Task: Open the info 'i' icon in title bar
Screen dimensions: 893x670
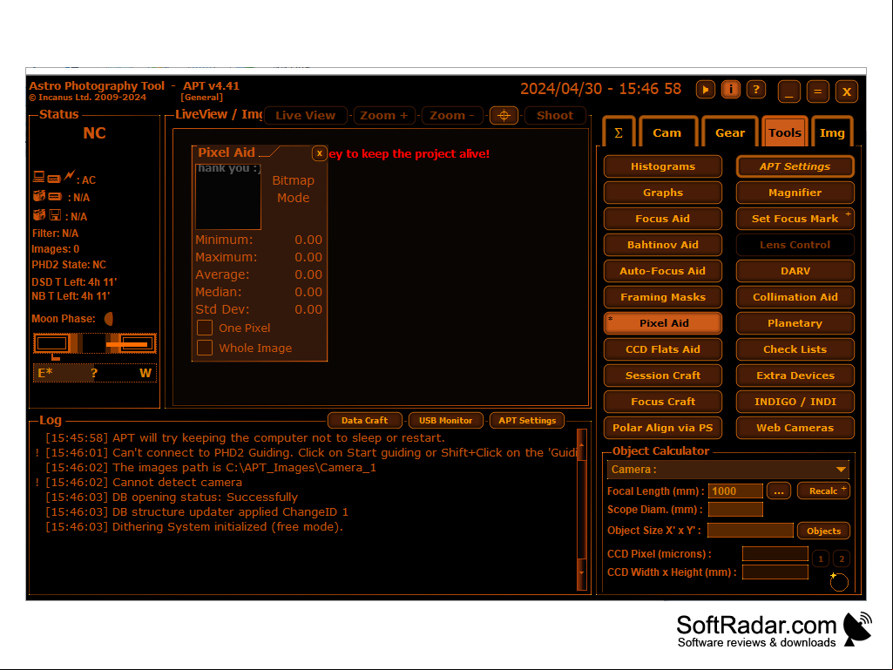Action: point(731,90)
